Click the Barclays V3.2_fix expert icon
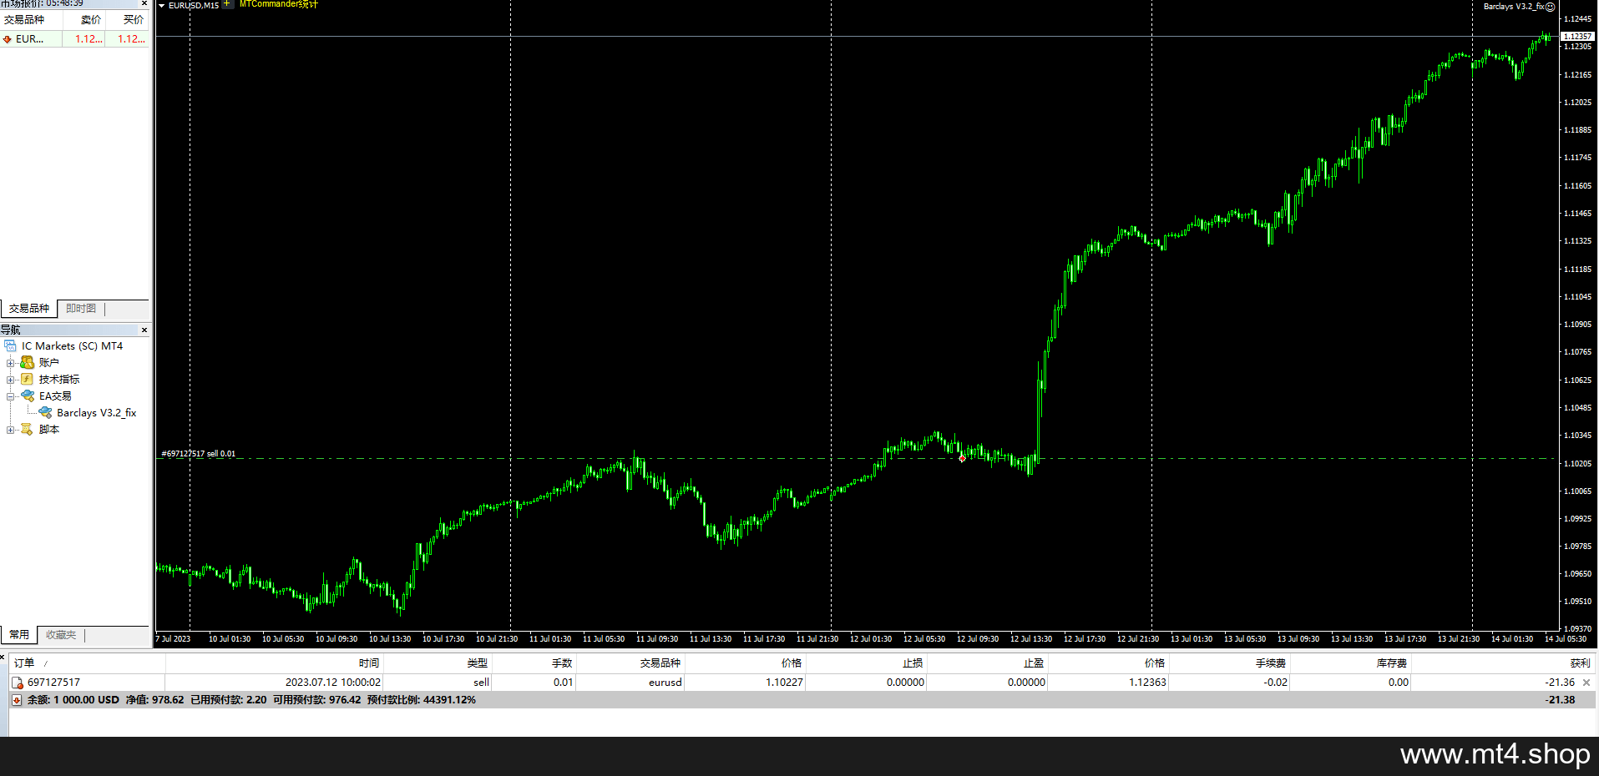The width and height of the screenshot is (1599, 776). 45,412
